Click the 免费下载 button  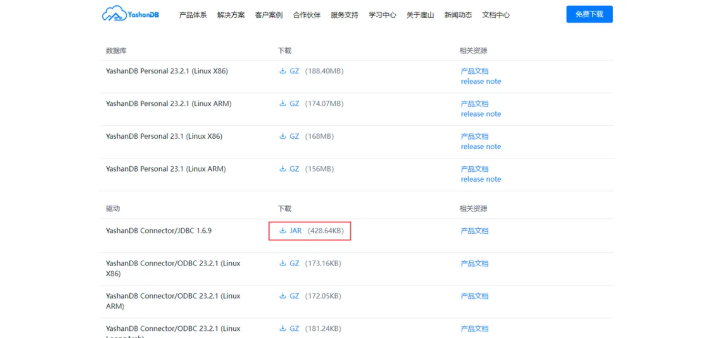tap(589, 14)
